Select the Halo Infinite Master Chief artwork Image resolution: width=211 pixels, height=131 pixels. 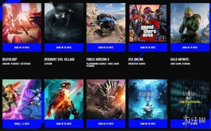point(190,23)
